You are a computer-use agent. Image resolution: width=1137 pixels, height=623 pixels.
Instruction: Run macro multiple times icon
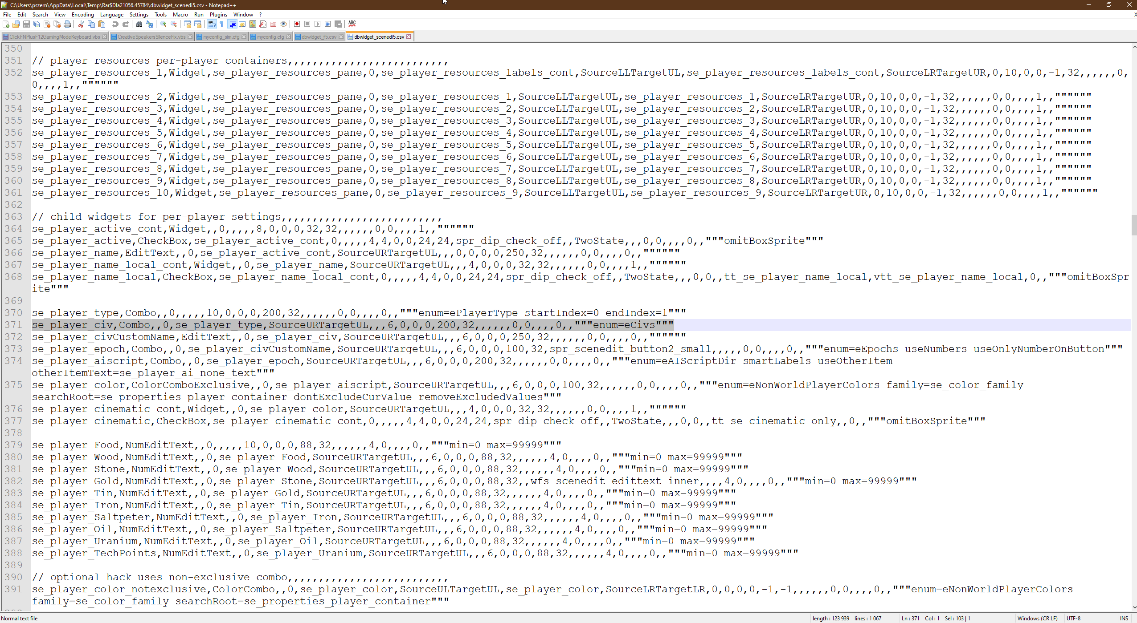tap(328, 24)
